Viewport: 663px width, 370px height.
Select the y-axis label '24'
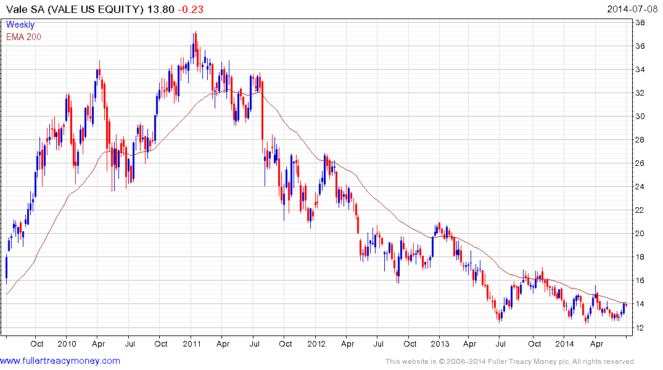[640, 186]
